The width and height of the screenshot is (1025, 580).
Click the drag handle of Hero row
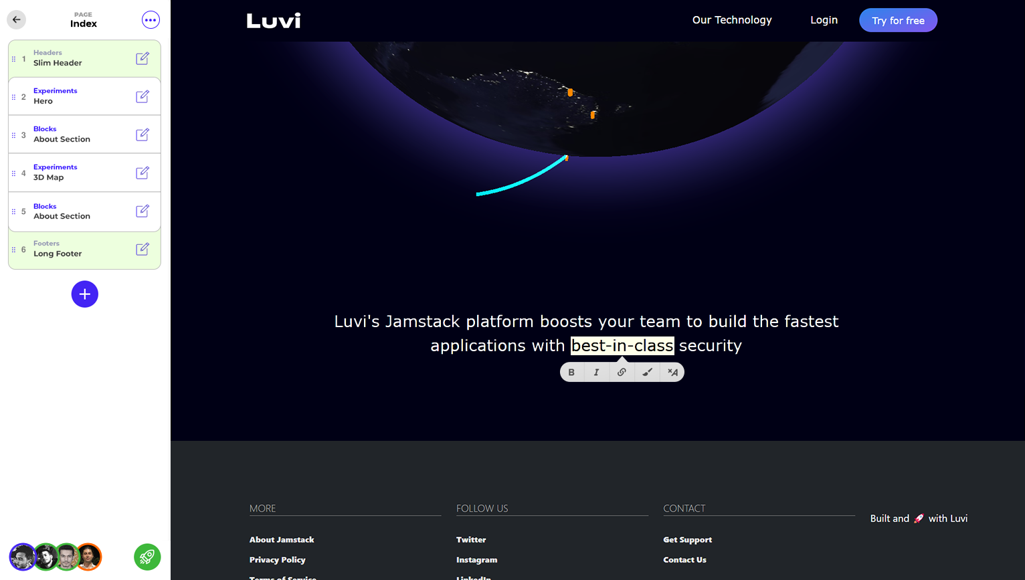coord(13,97)
